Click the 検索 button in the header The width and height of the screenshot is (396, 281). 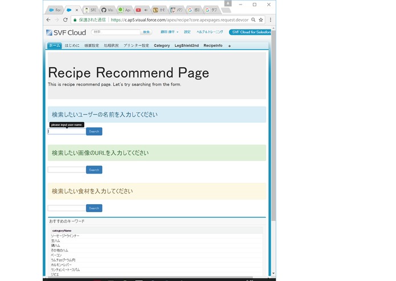[146, 32]
